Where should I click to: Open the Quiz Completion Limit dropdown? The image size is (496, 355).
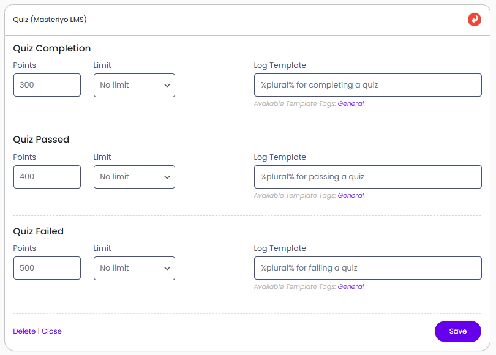pos(134,85)
